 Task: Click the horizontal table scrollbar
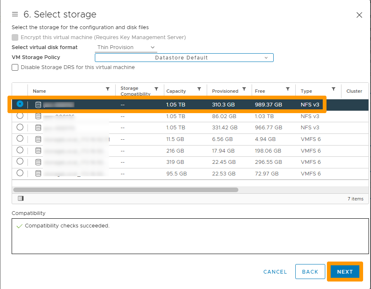coord(126,190)
